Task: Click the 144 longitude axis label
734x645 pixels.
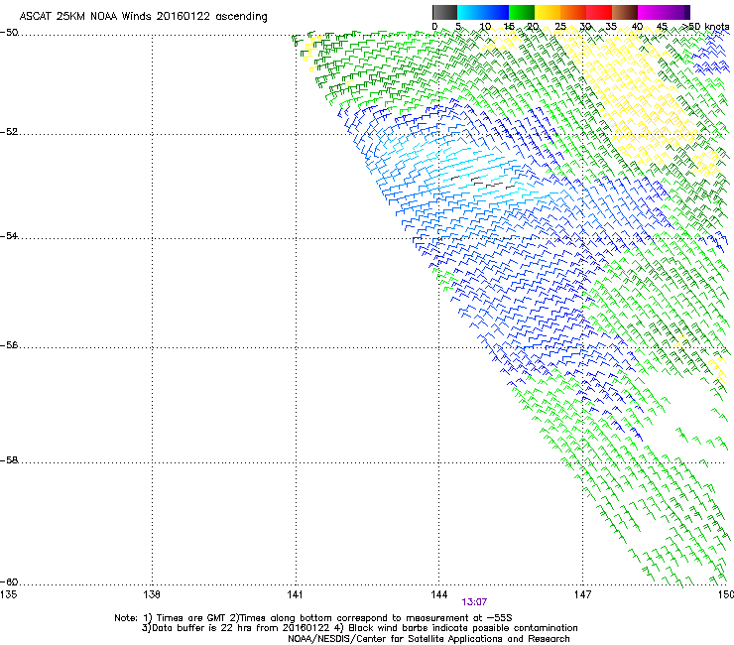Action: click(x=439, y=594)
